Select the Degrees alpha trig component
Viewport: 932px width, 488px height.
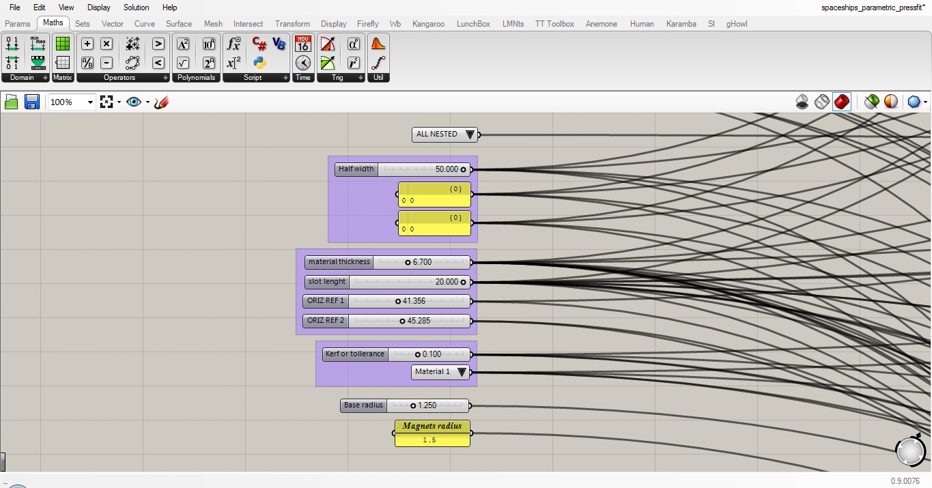click(x=354, y=44)
